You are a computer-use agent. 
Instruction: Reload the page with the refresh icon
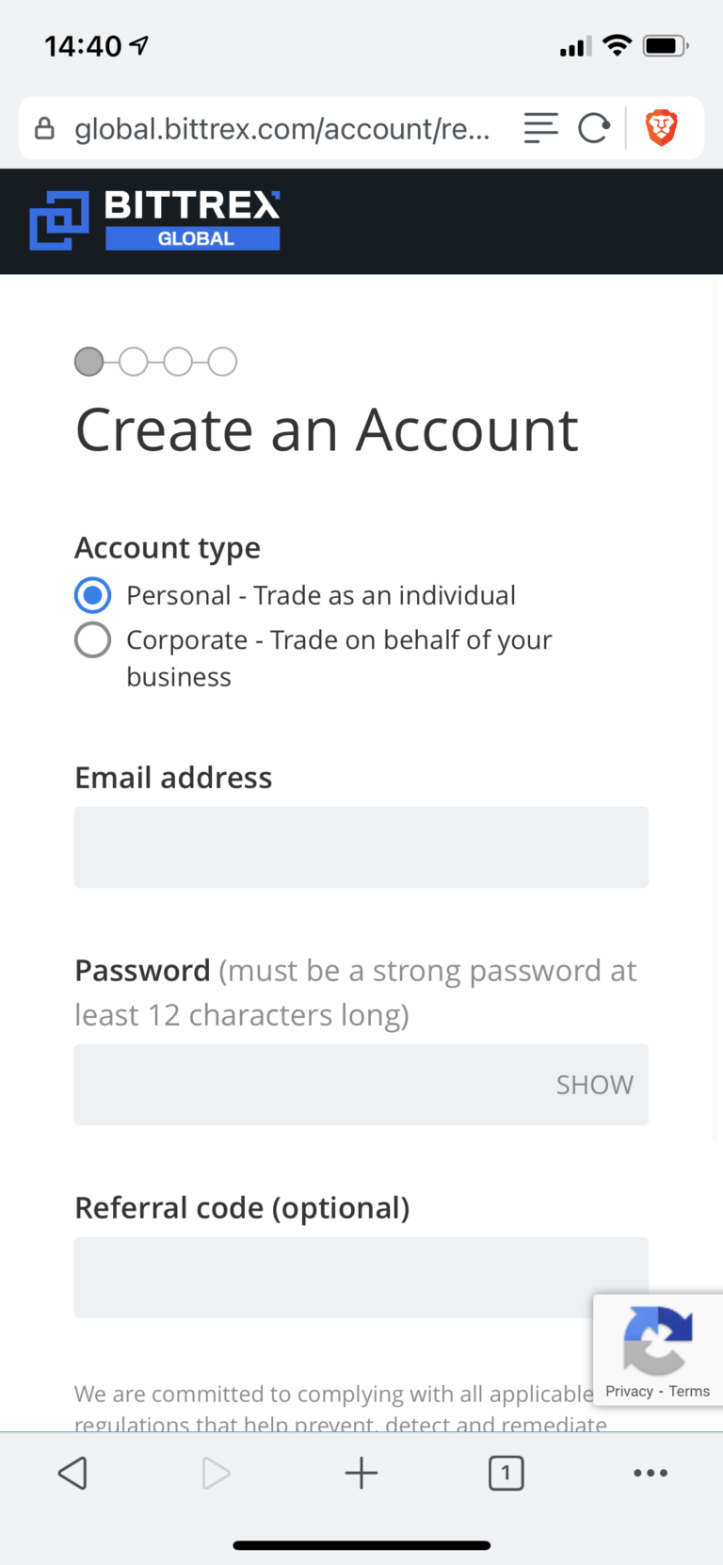pyautogui.click(x=593, y=127)
